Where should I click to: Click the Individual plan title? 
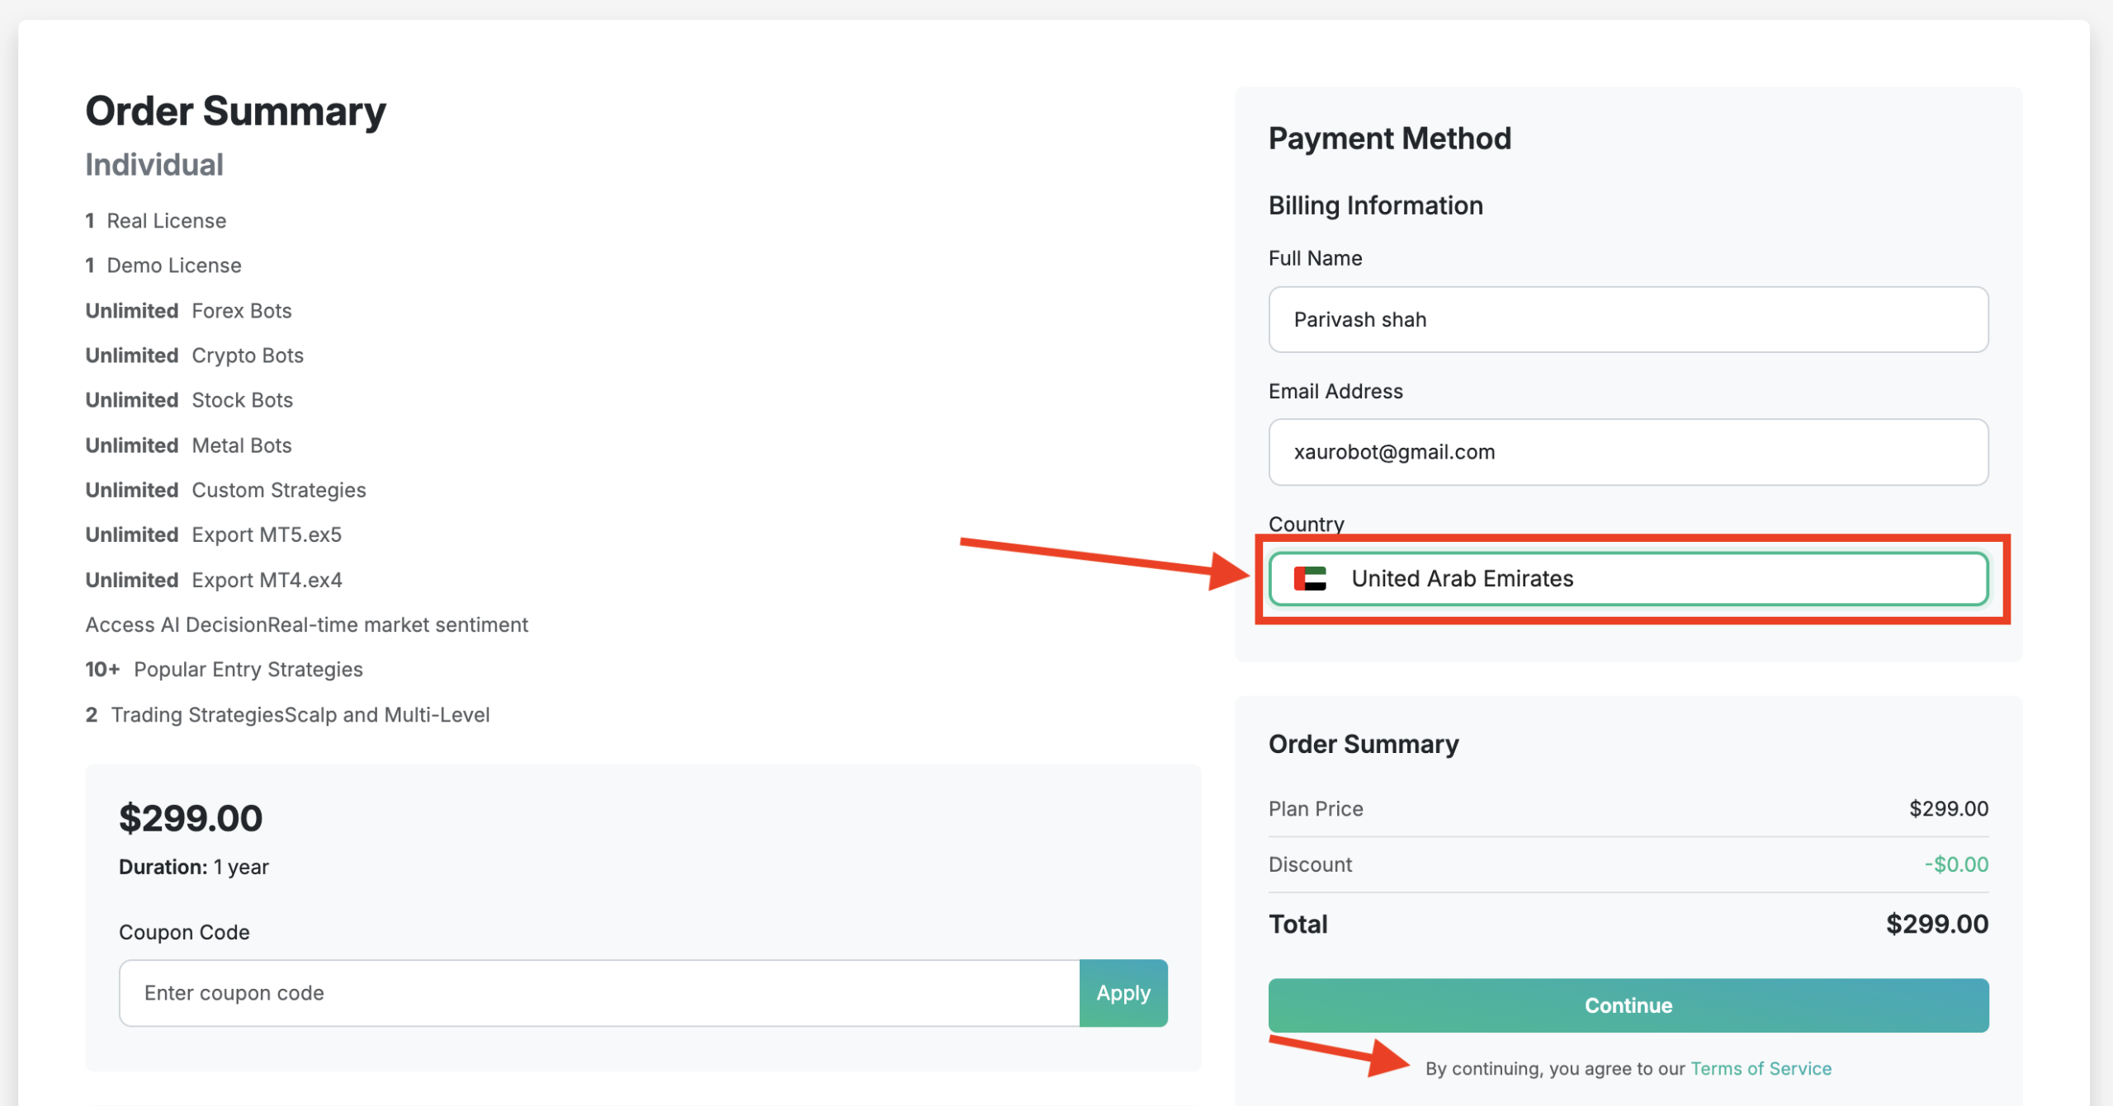click(154, 165)
